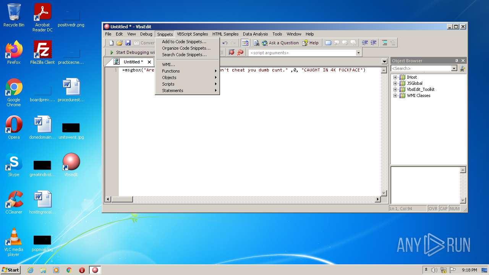Screen dimensions: 489x275
Task: Click the Help question mark icon
Action: (305, 43)
